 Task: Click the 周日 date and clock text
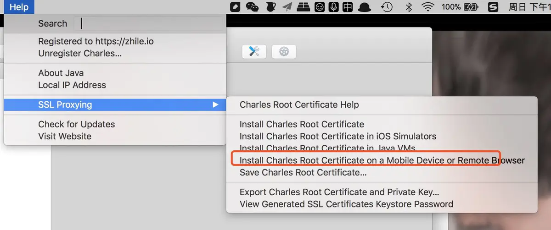click(530, 7)
